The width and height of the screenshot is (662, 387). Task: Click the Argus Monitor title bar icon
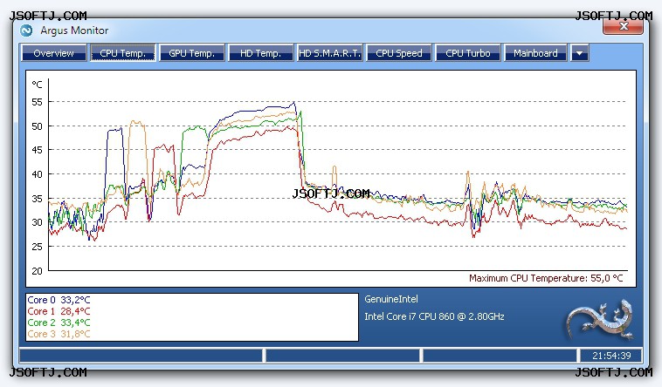(x=26, y=31)
